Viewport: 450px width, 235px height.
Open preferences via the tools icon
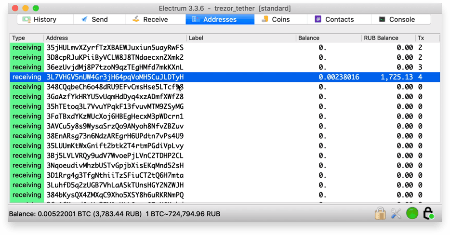click(396, 213)
